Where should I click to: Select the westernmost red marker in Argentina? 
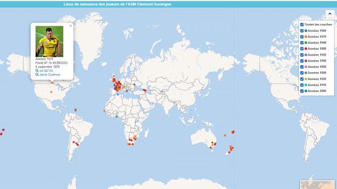(73, 142)
